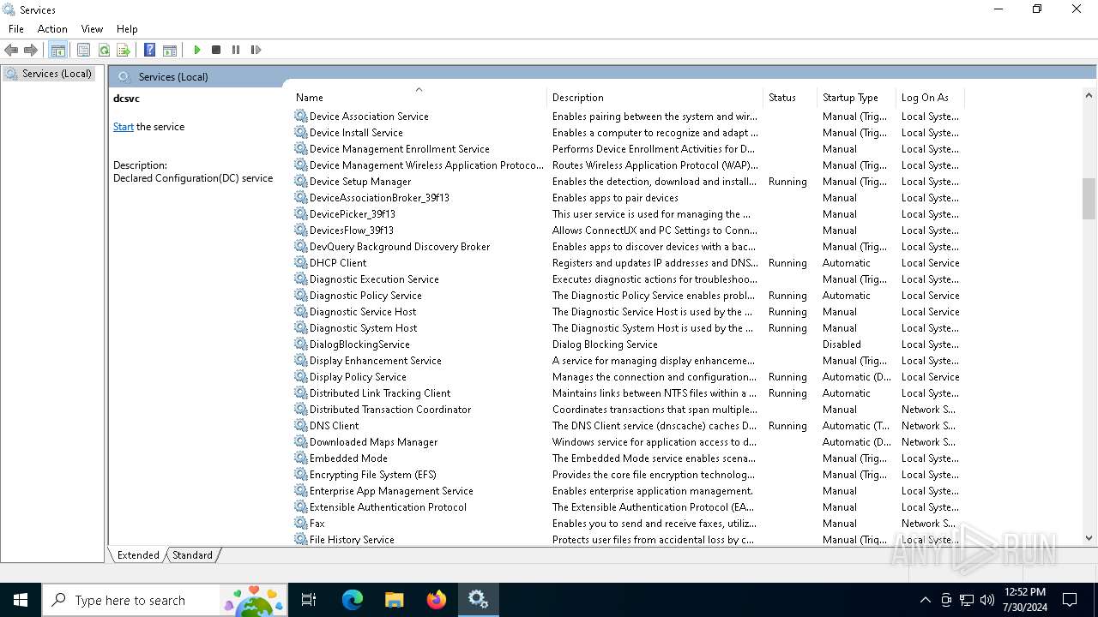Viewport: 1098px width, 617px height.
Task: Click the taskbar search box
Action: tap(166, 600)
